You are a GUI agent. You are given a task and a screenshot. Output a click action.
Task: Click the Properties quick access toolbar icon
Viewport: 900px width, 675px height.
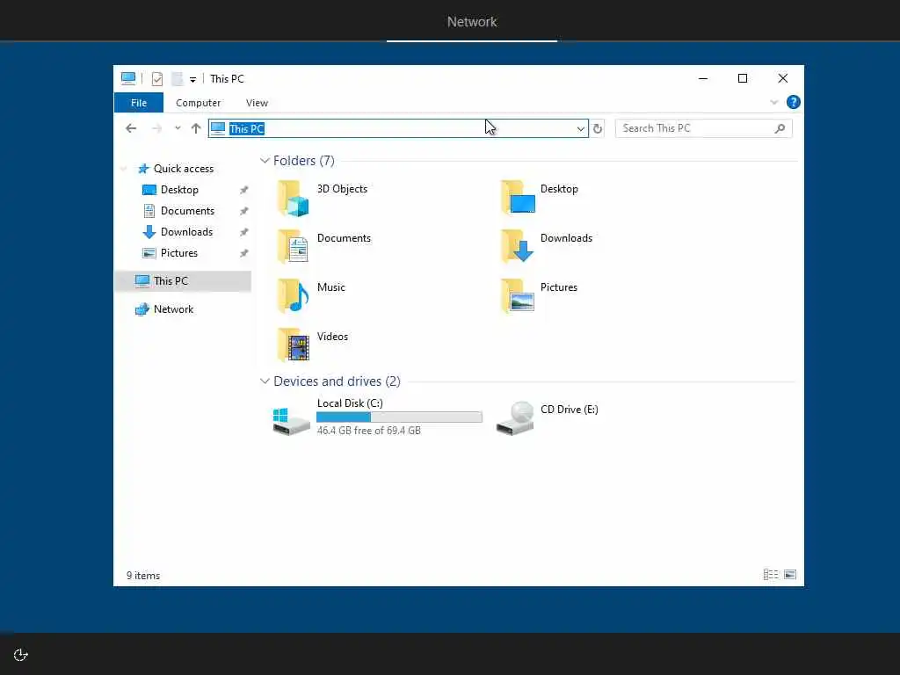156,78
